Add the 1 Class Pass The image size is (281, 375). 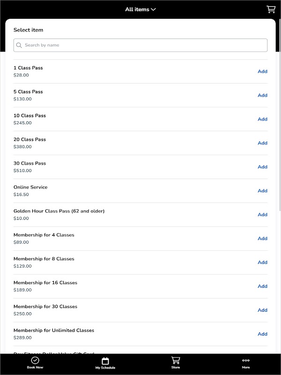click(x=262, y=71)
